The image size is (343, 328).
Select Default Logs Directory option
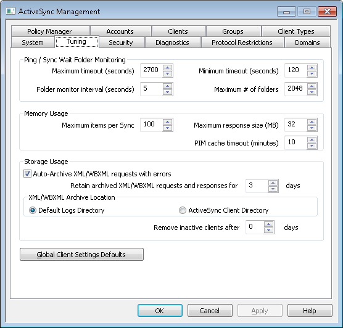[x=33, y=210]
